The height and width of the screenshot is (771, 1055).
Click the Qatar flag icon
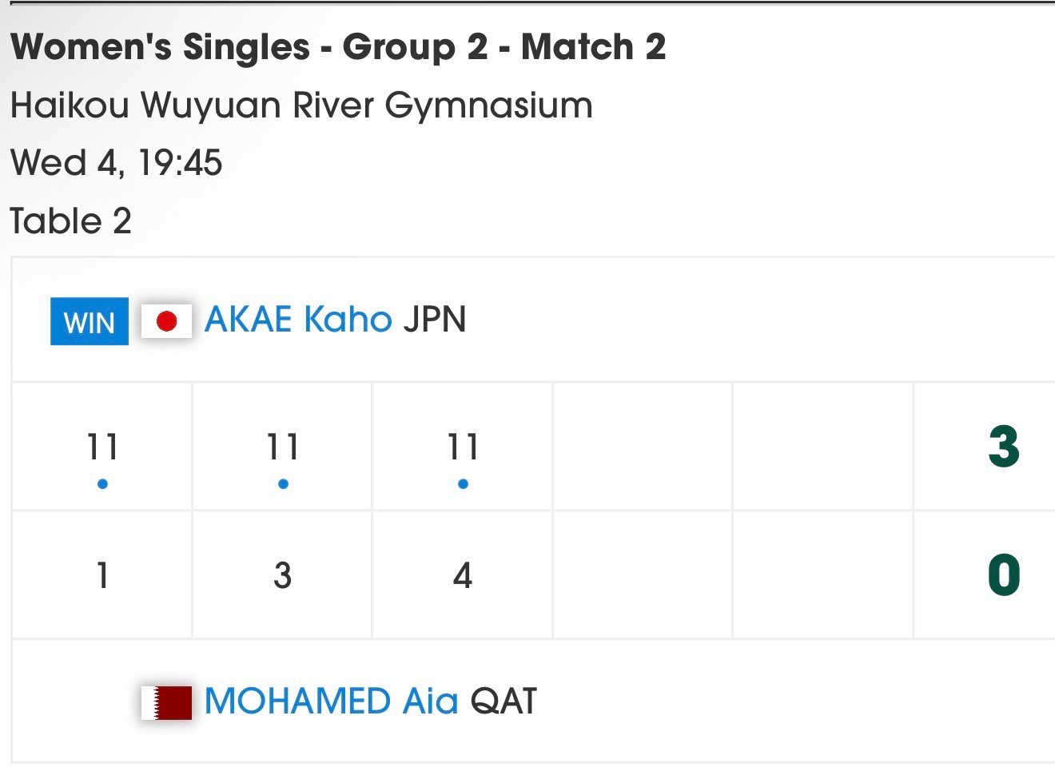[166, 702]
